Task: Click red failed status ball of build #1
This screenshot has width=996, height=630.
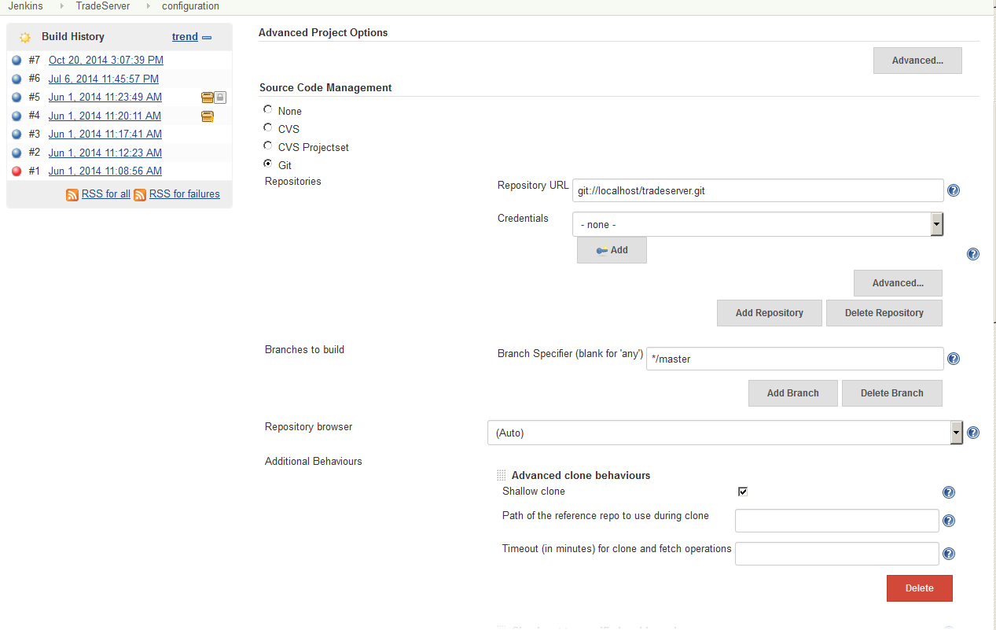Action: pyautogui.click(x=17, y=171)
